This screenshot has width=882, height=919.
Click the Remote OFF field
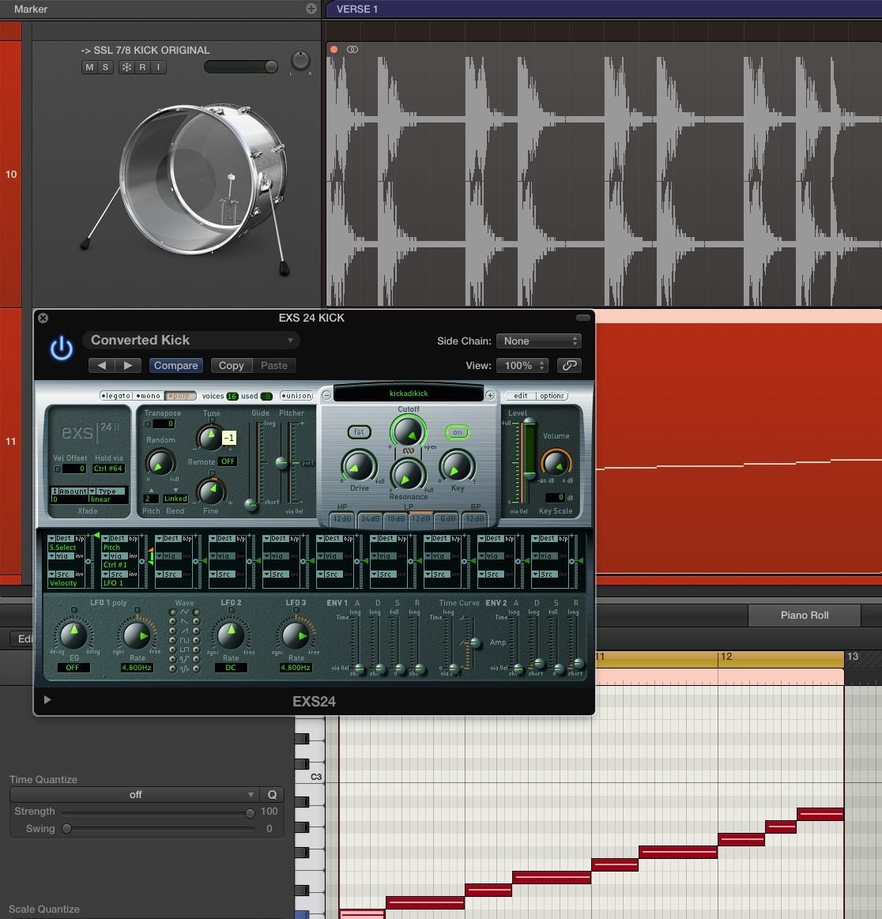pyautogui.click(x=228, y=461)
